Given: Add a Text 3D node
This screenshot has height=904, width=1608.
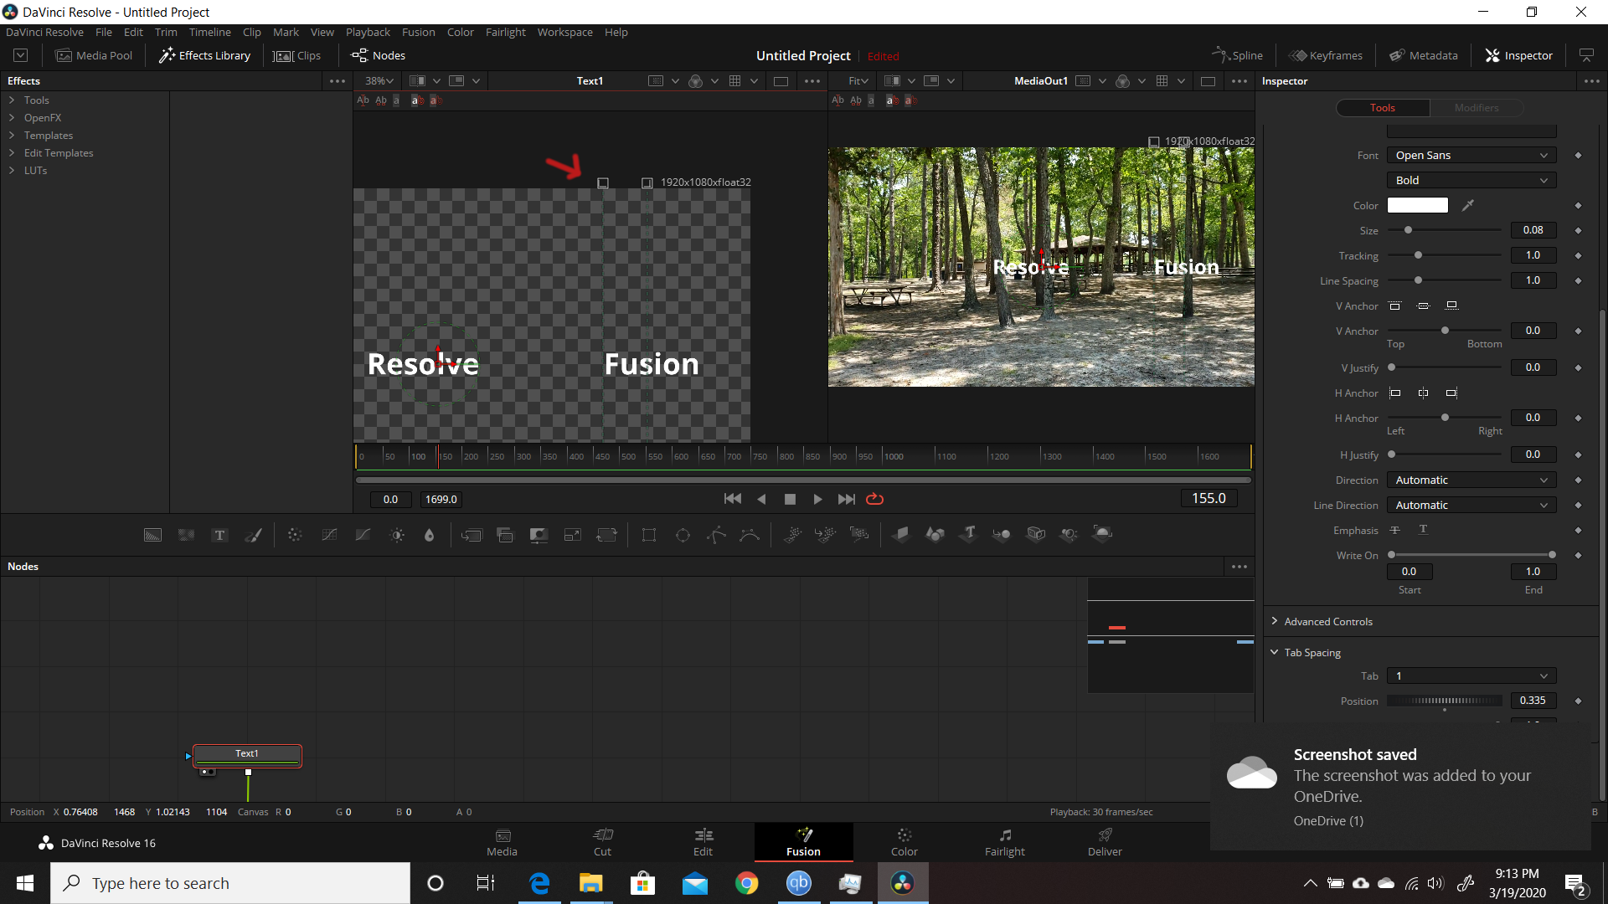Looking at the screenshot, I should click(x=969, y=535).
